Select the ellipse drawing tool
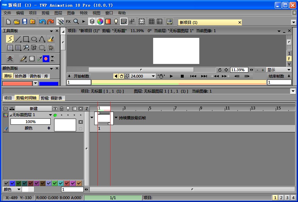This screenshot has width=298, height=202. tap(34, 39)
